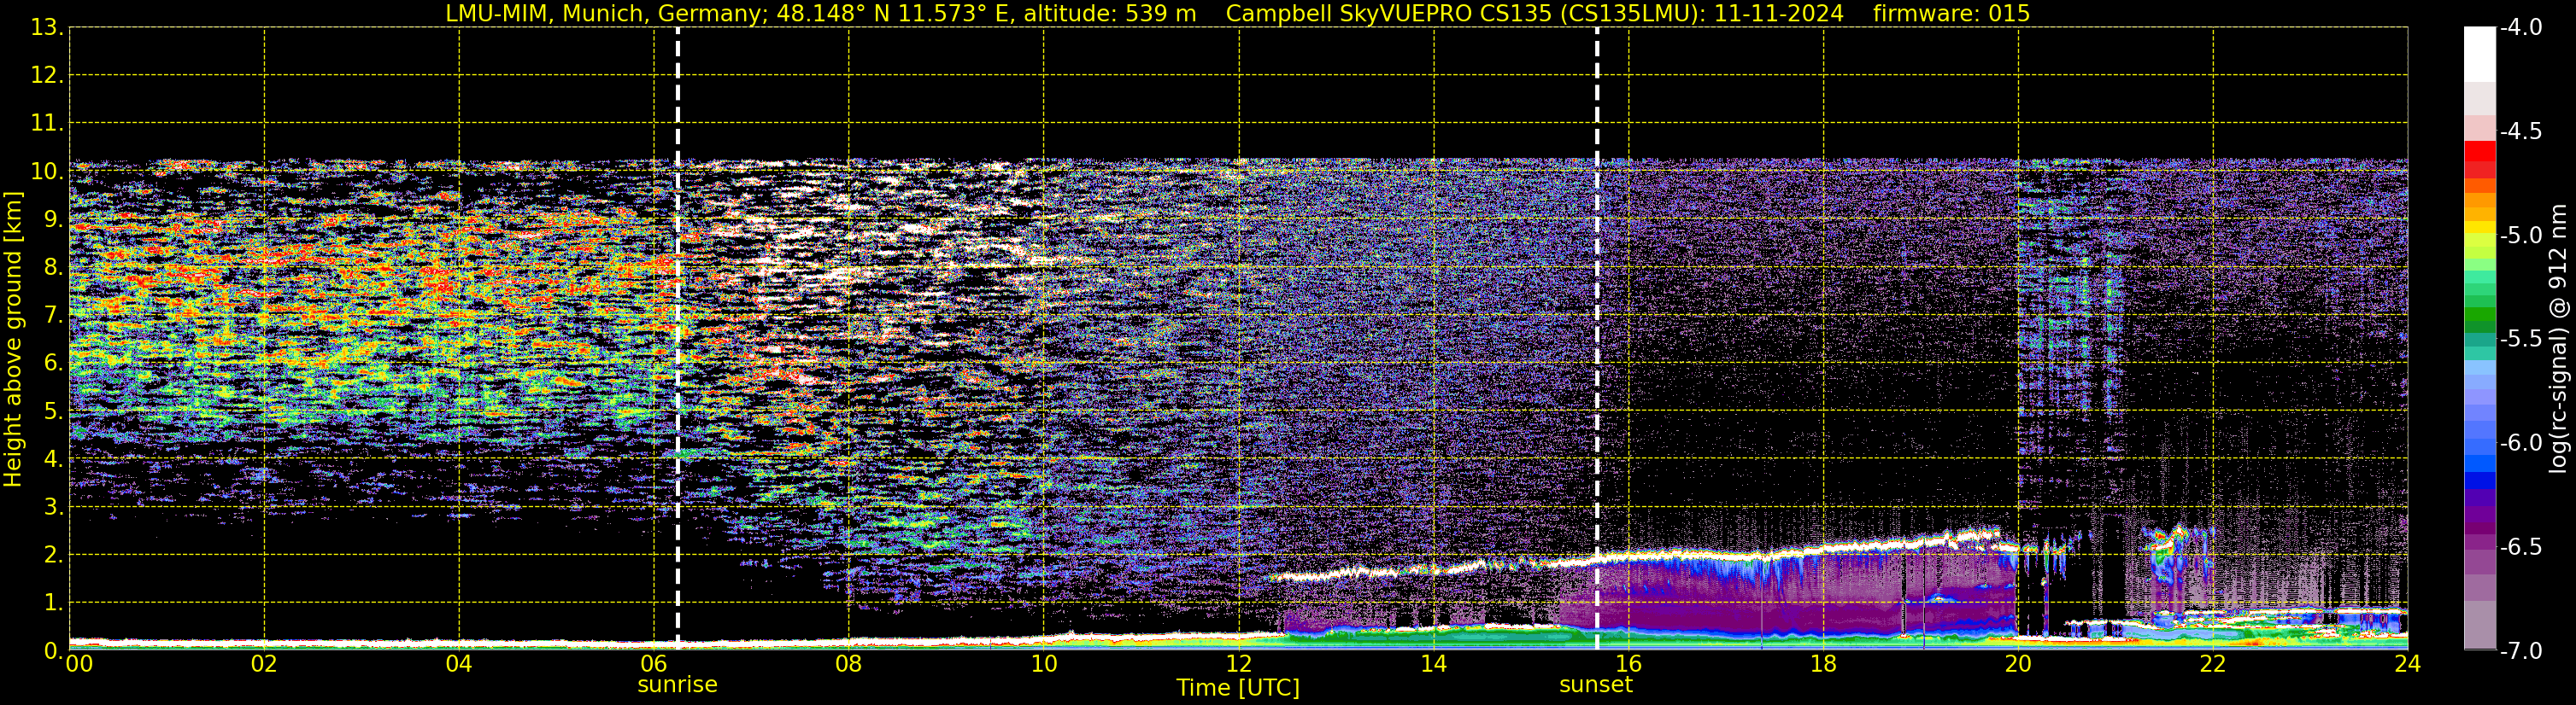The image size is (2576, 705).
Task: Click the white dashed sunset marker line
Action: pos(1597,339)
